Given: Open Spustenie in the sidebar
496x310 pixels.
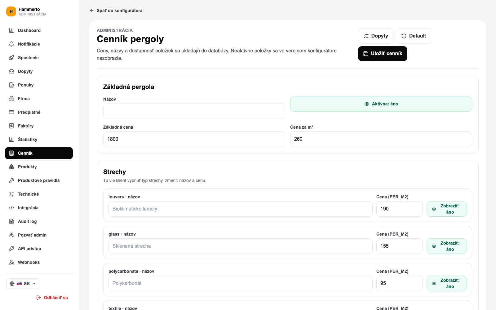Looking at the screenshot, I should [39, 58].
